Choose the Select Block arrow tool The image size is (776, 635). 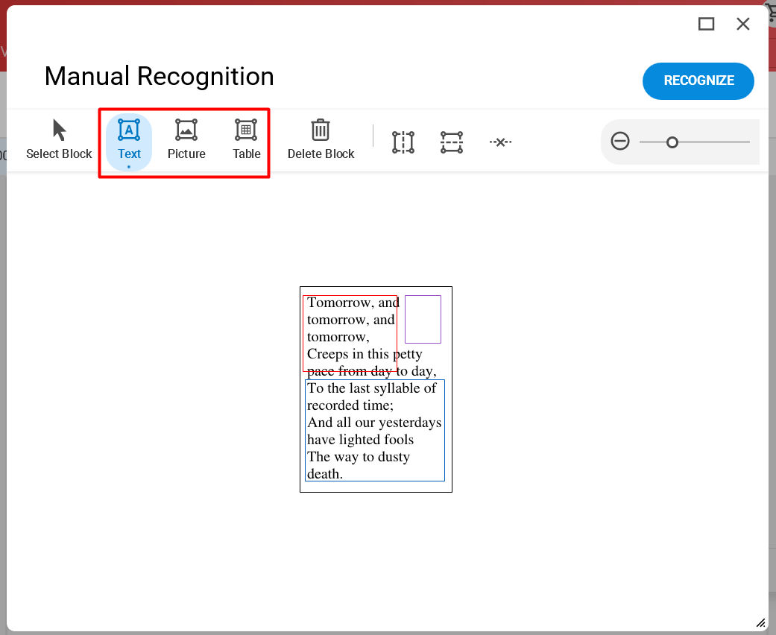click(59, 139)
